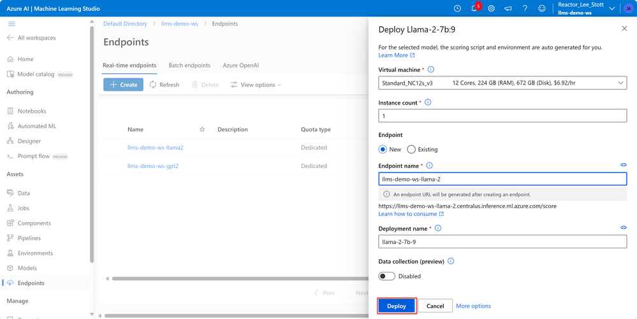The image size is (637, 319).
Task: Open the recent history clock icon
Action: click(457, 8)
